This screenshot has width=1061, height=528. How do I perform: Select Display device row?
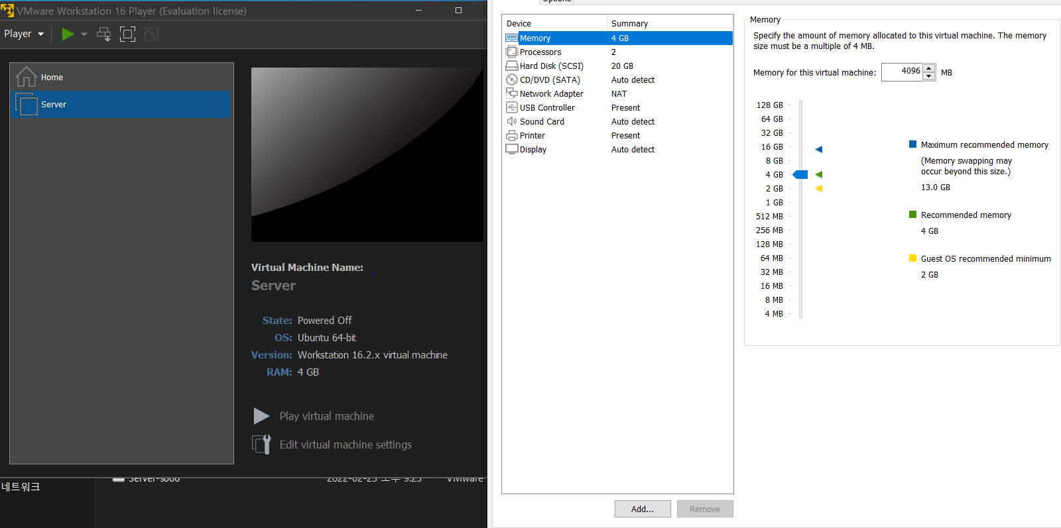pos(618,150)
